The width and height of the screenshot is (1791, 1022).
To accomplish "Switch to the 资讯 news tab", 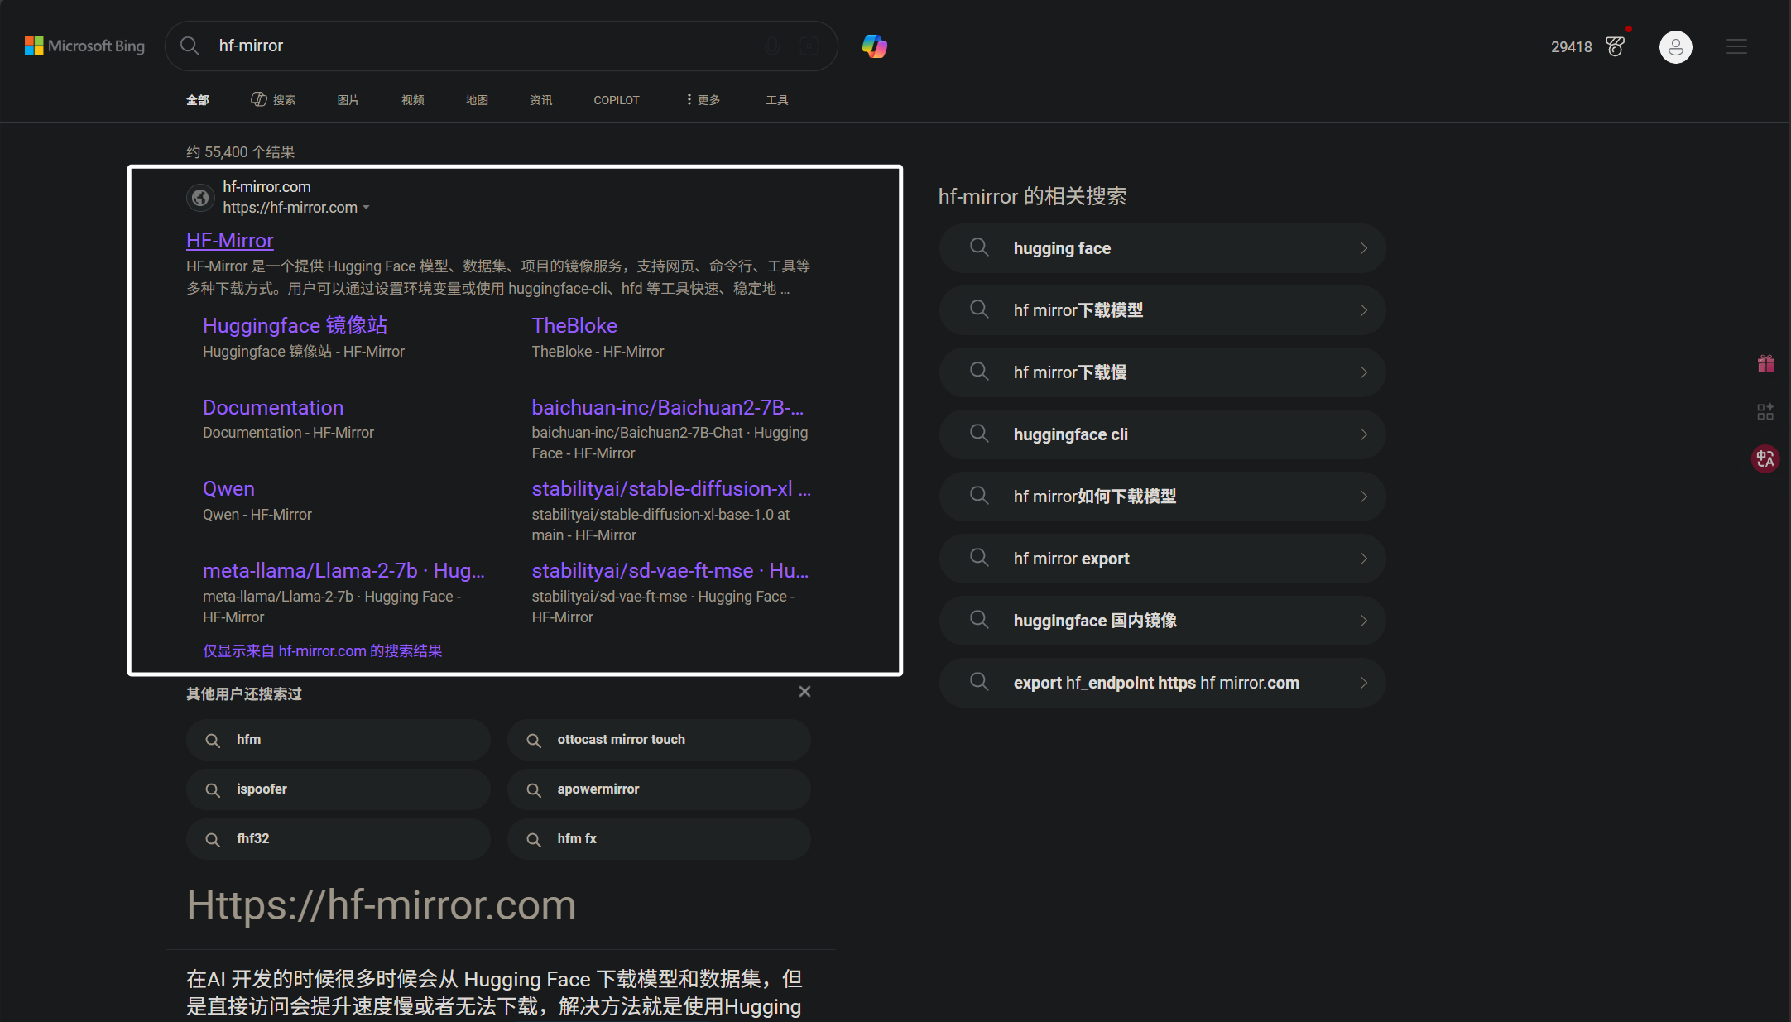I will (x=541, y=100).
